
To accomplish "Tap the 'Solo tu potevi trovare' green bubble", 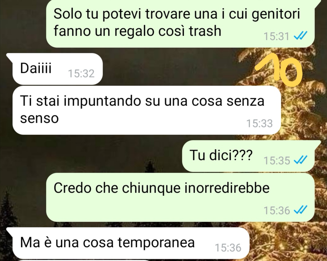I will pyautogui.click(x=180, y=23).
